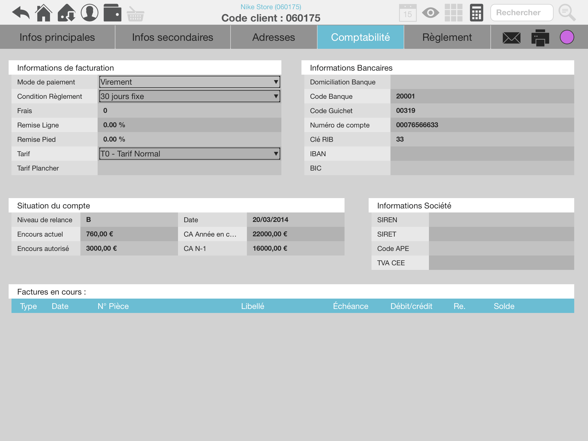
Task: Click the undo back arrow icon
Action: tap(21, 12)
